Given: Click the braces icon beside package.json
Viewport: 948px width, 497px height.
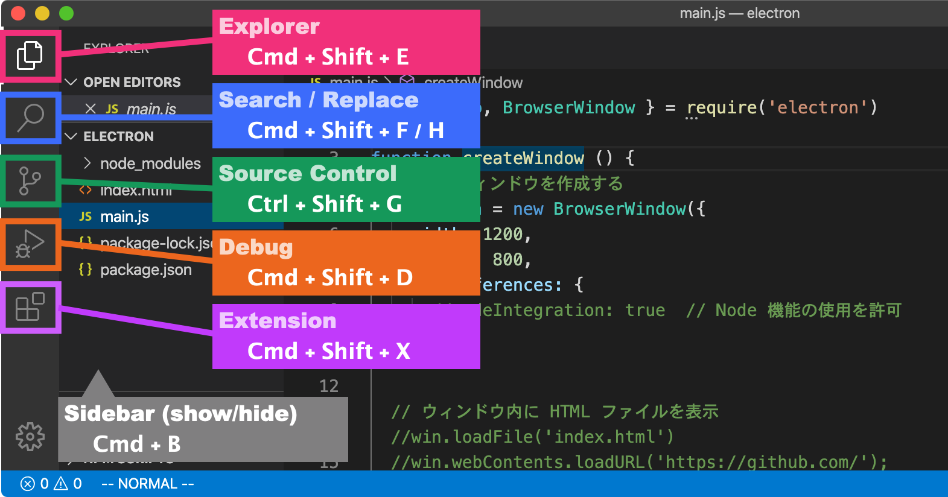Looking at the screenshot, I should pos(86,270).
